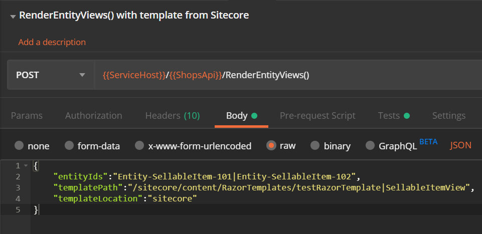Click the request URL input field
482x234 pixels.
coord(288,75)
